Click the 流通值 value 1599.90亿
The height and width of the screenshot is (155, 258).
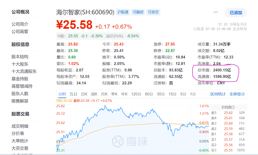222,76
